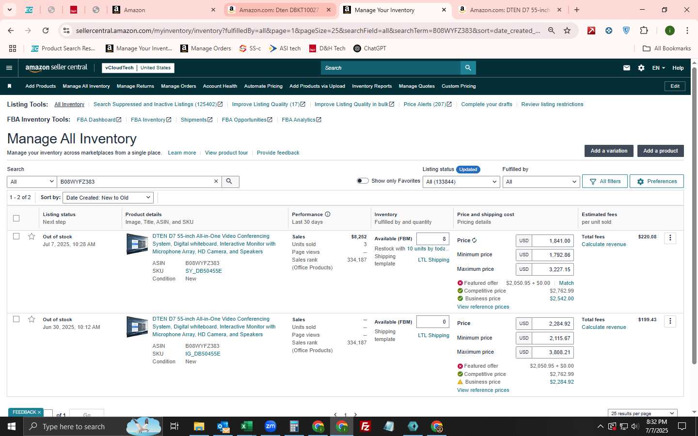
Task: Click the top search magnifier button
Action: pyautogui.click(x=468, y=68)
